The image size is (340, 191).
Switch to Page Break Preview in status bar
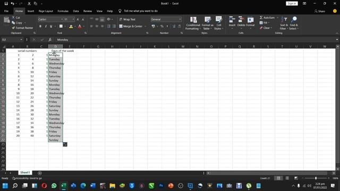[x=296, y=178]
